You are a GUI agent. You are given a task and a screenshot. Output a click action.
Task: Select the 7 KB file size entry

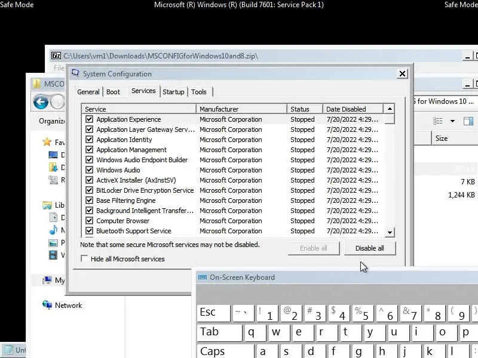468,182
